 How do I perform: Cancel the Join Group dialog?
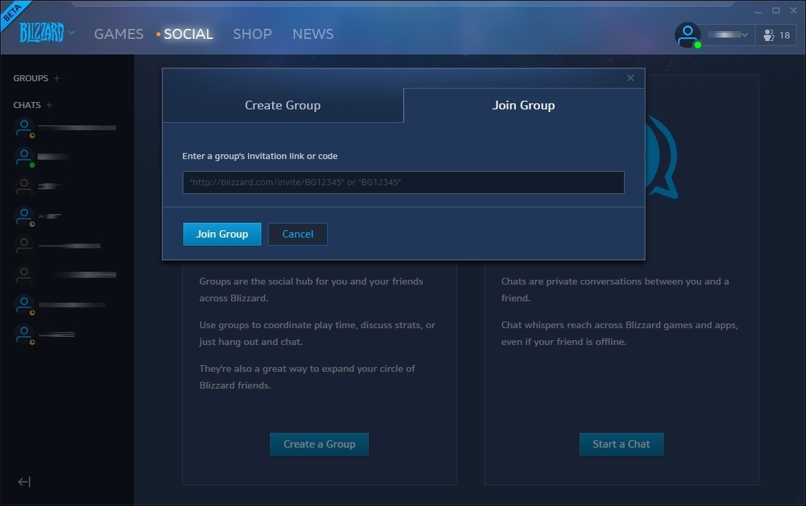point(298,234)
